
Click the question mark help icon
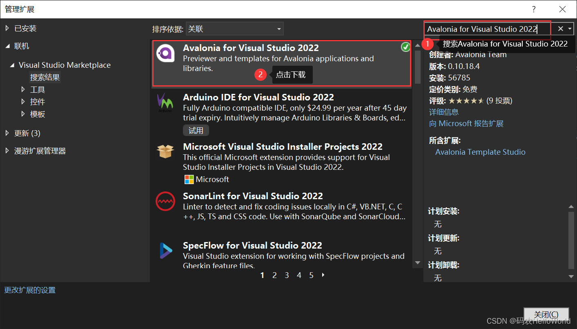pyautogui.click(x=534, y=9)
